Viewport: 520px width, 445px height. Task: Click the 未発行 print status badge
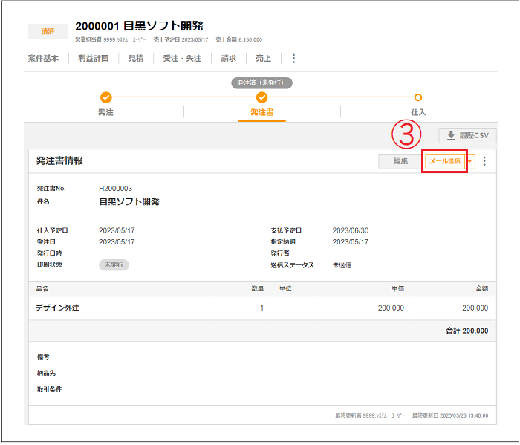click(114, 265)
